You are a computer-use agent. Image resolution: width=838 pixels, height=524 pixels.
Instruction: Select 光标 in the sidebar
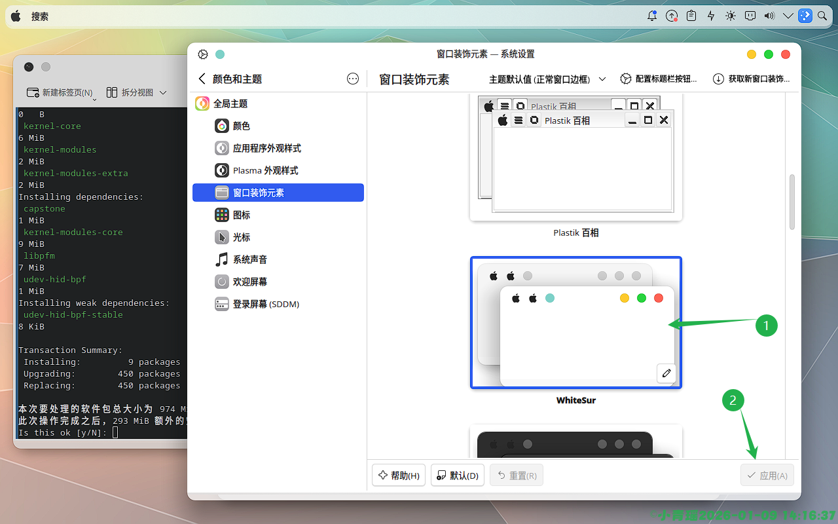[241, 237]
